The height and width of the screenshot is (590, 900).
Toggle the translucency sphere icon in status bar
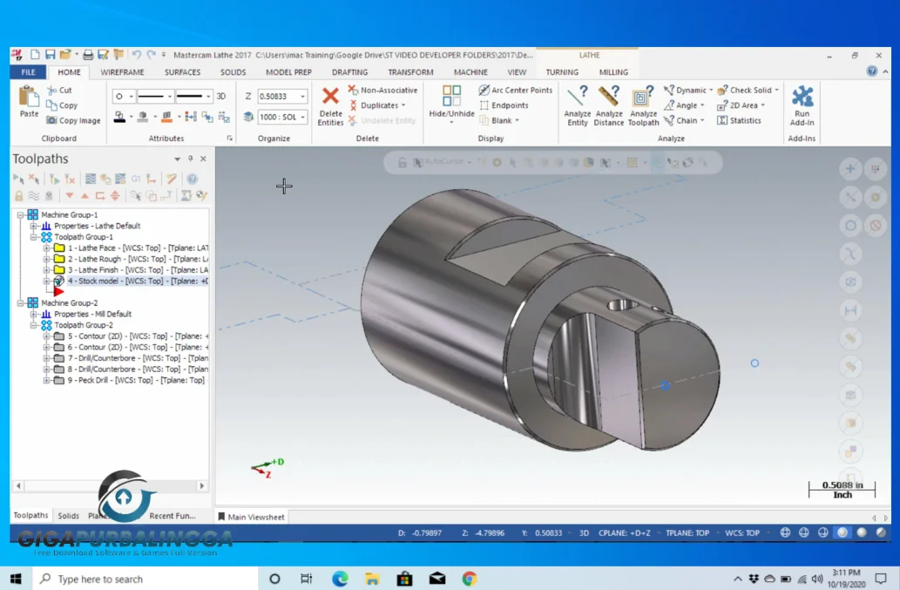click(881, 532)
